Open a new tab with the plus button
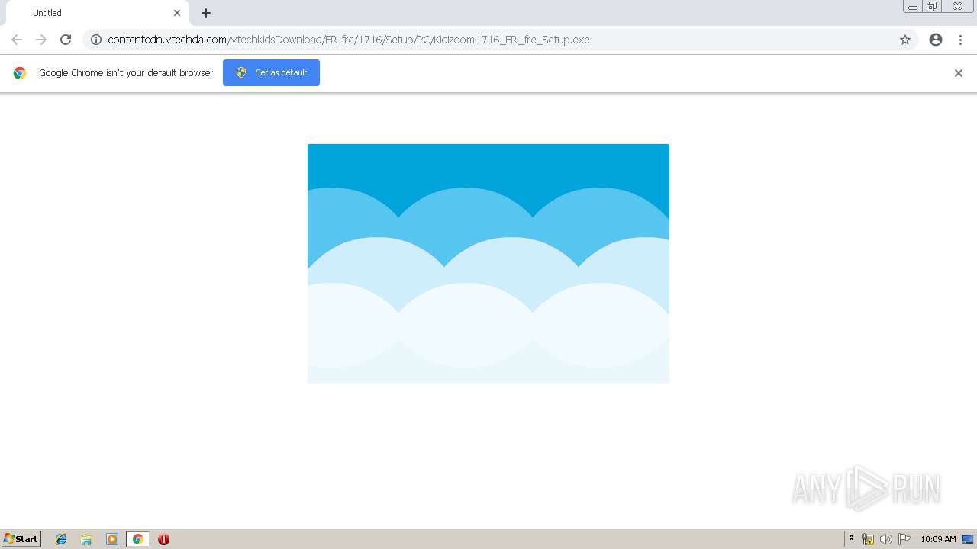The width and height of the screenshot is (977, 549). (x=206, y=13)
